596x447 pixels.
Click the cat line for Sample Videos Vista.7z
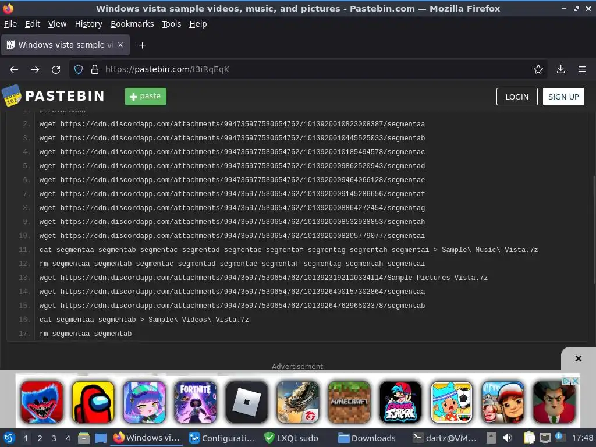[x=144, y=320]
